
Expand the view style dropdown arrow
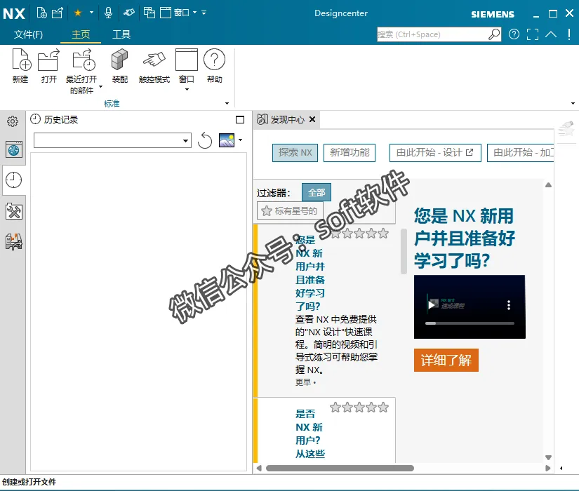[241, 140]
